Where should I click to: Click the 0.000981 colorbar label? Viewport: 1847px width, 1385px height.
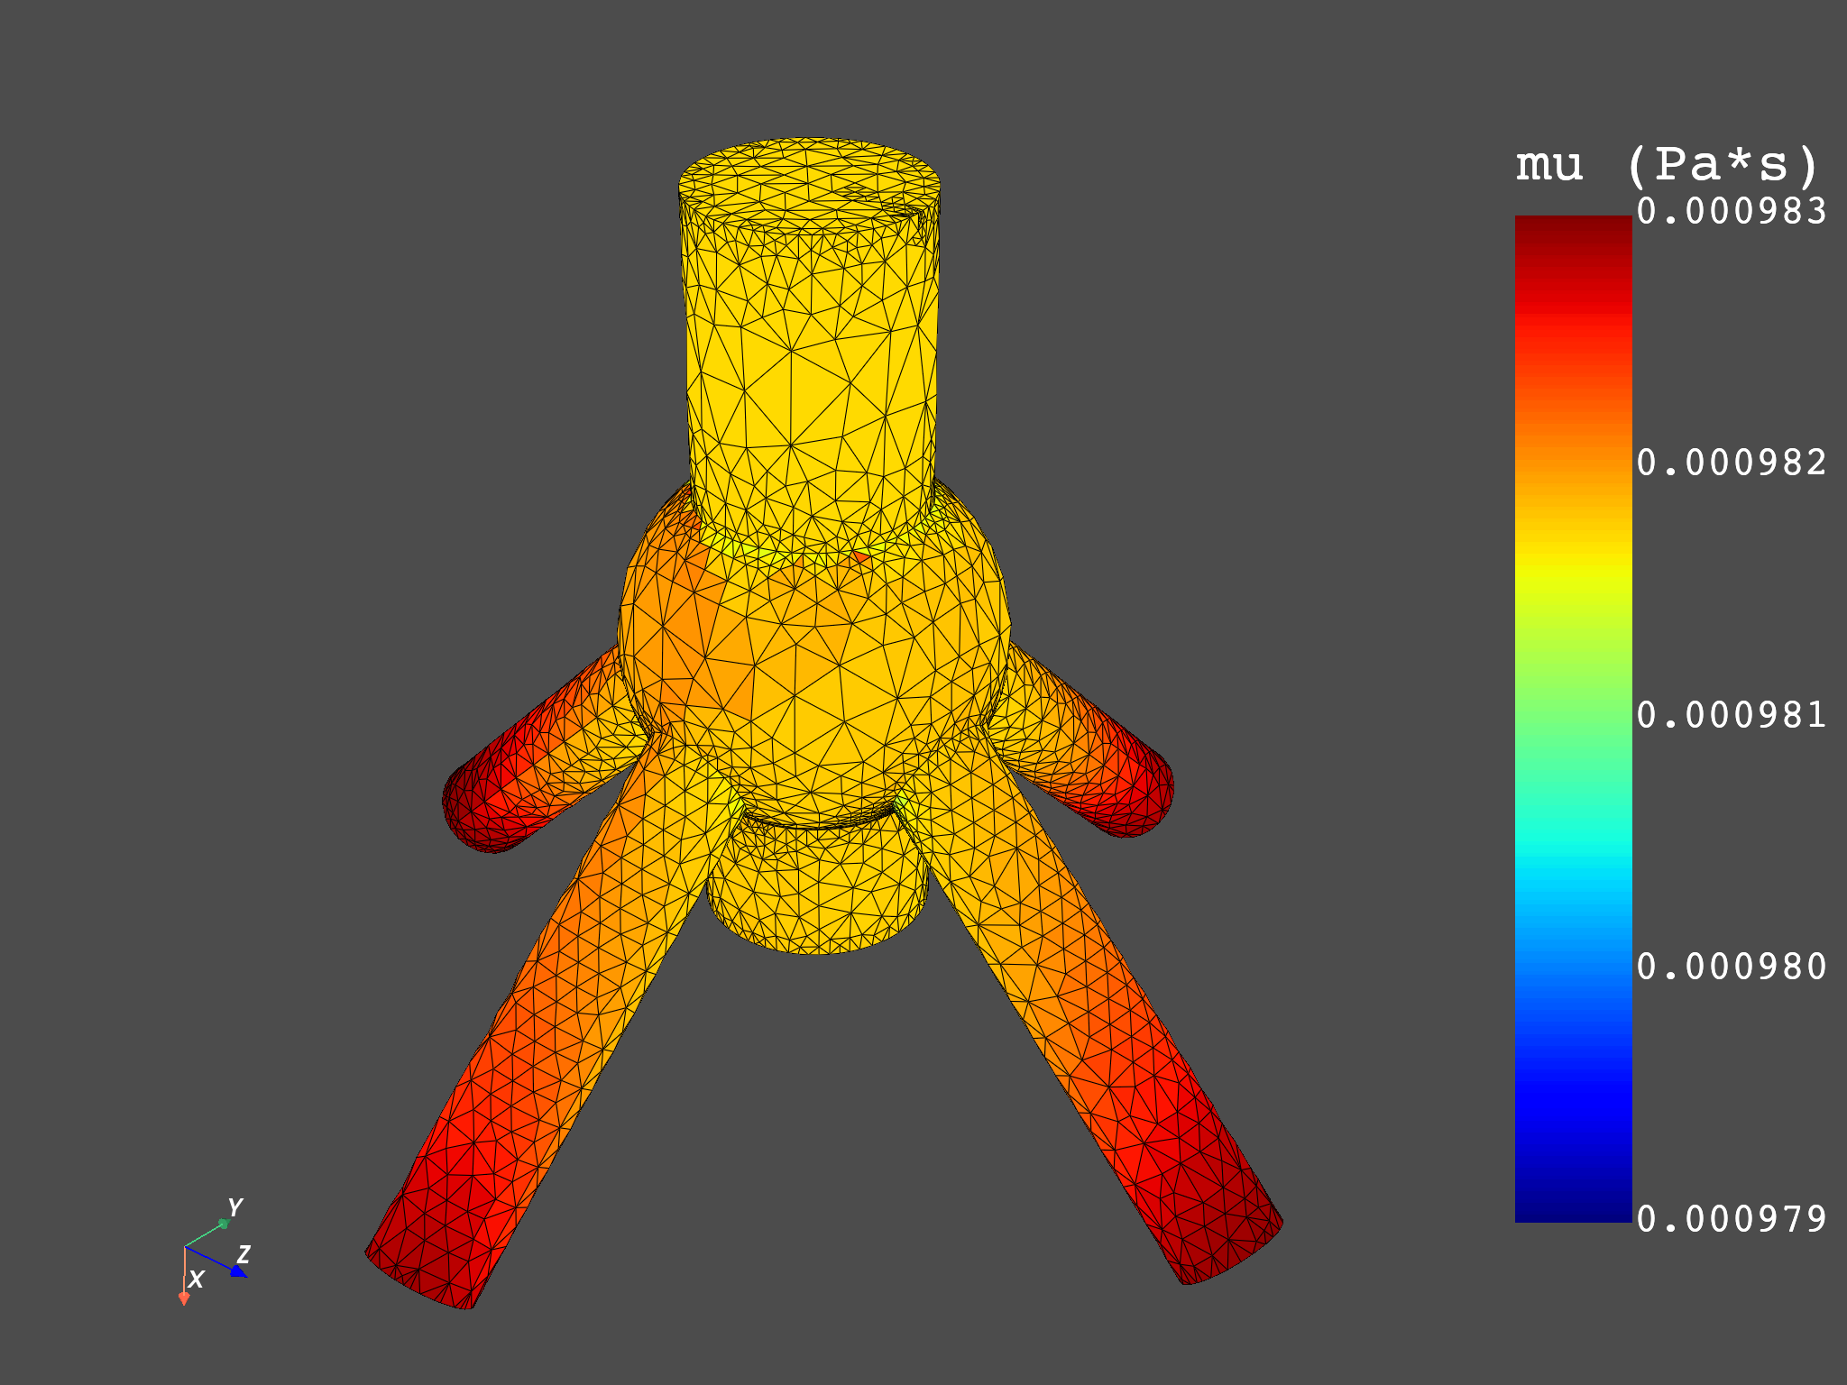coord(1732,716)
